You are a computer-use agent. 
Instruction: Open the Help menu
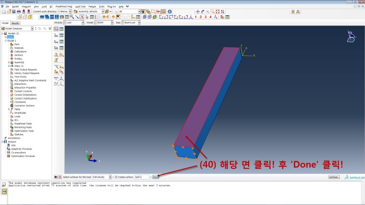pyautogui.click(x=121, y=6)
